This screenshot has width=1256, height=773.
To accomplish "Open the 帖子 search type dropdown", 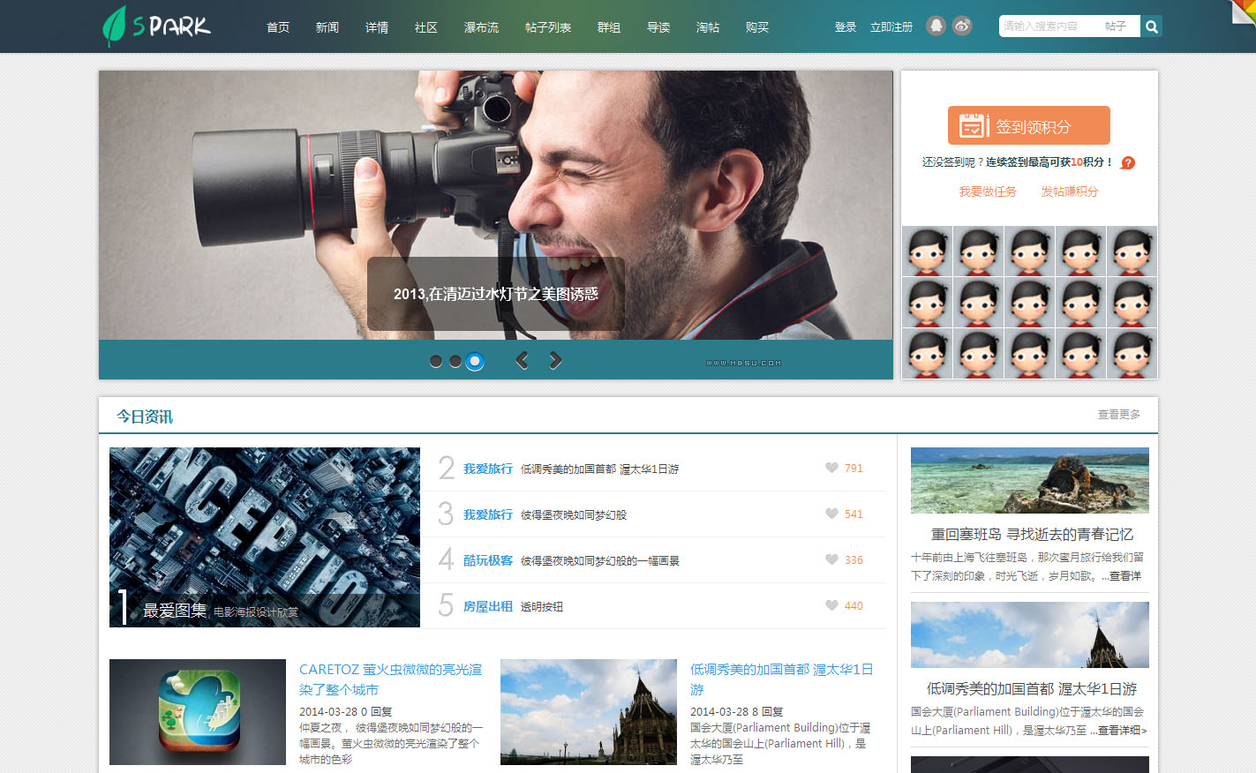I will pos(1117,26).
